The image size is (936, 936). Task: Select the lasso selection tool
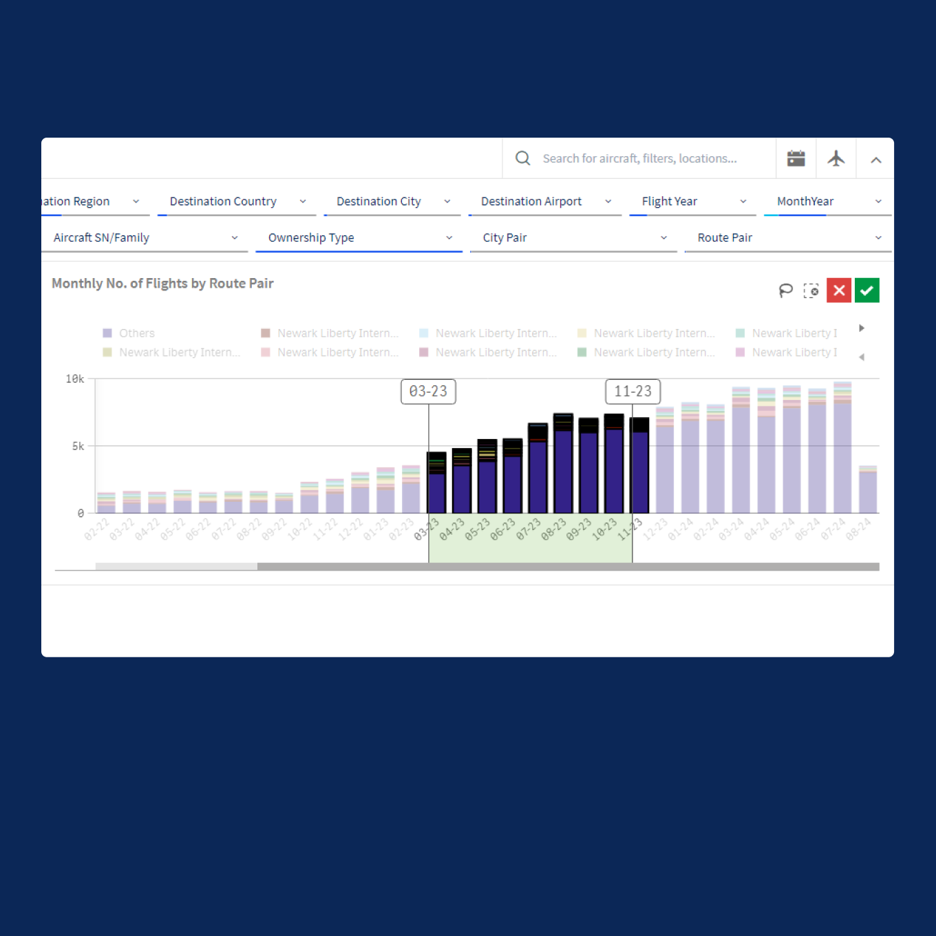(785, 290)
